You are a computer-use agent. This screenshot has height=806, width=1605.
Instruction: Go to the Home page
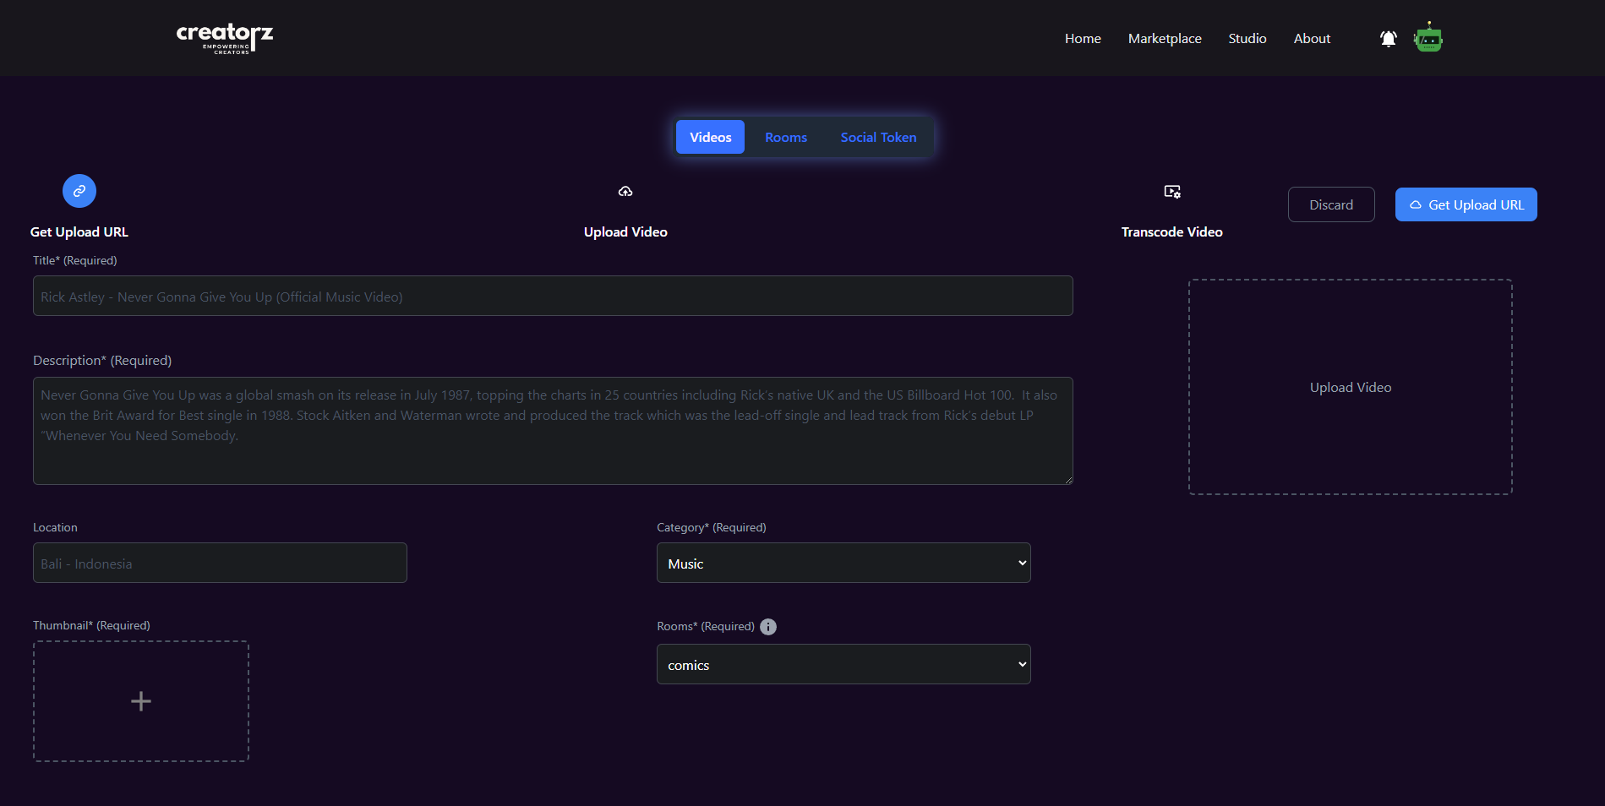click(x=1083, y=39)
